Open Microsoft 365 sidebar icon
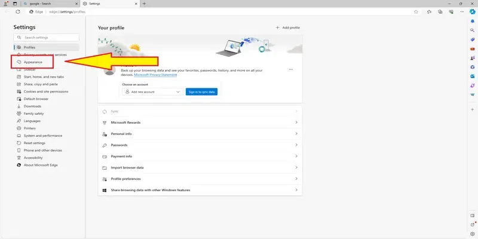Viewport: 478px width, 239px height. pyautogui.click(x=473, y=67)
